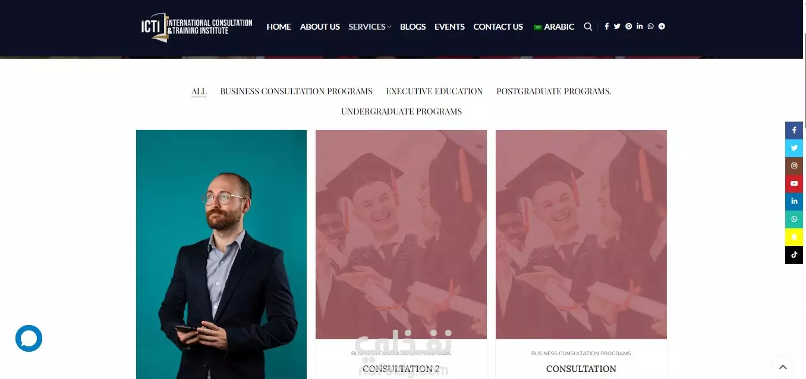Click the scroll-to-top arrow button

tap(783, 367)
